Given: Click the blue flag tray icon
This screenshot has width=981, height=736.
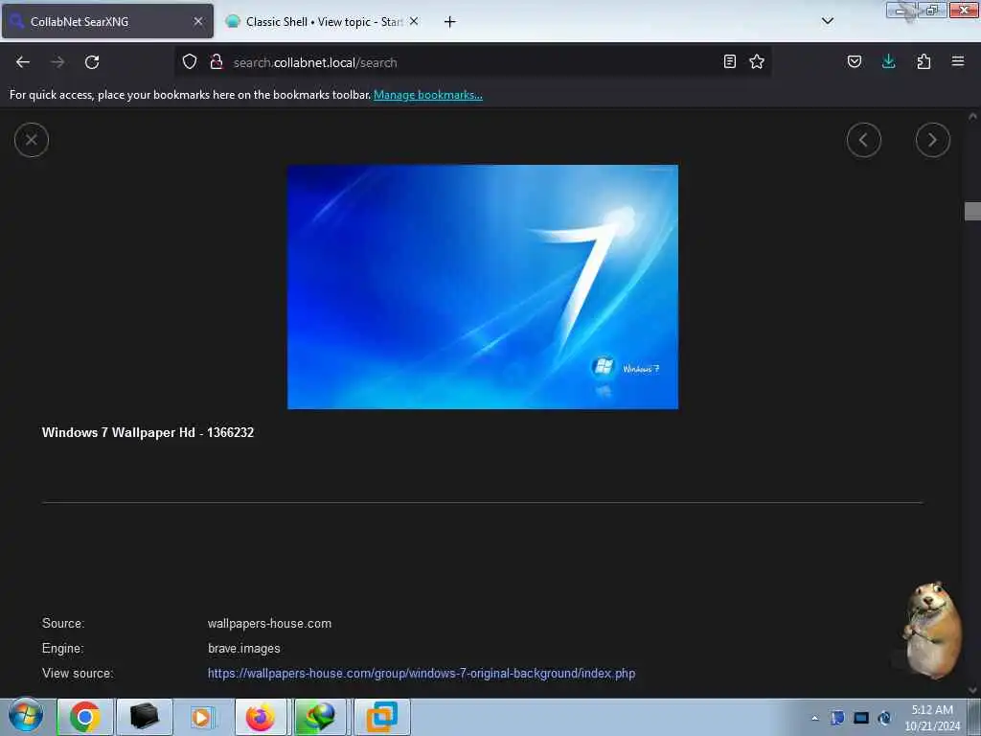Looking at the screenshot, I should tap(837, 718).
